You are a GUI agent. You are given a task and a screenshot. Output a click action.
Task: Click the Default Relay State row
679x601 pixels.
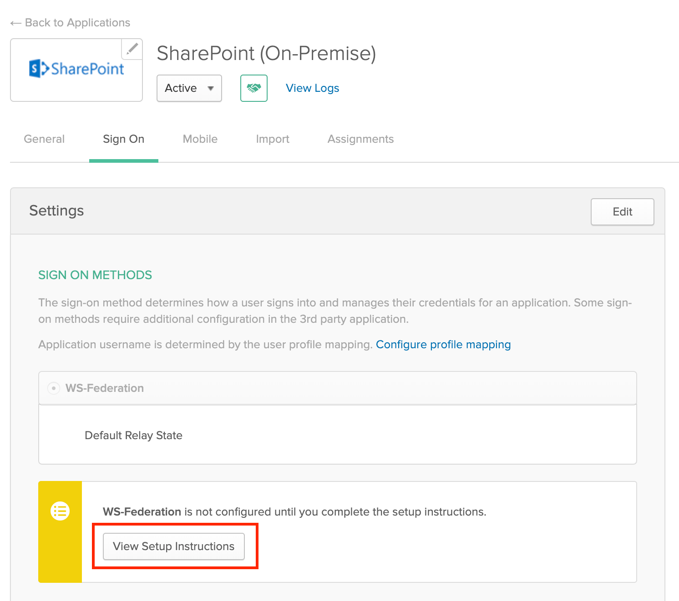point(133,436)
